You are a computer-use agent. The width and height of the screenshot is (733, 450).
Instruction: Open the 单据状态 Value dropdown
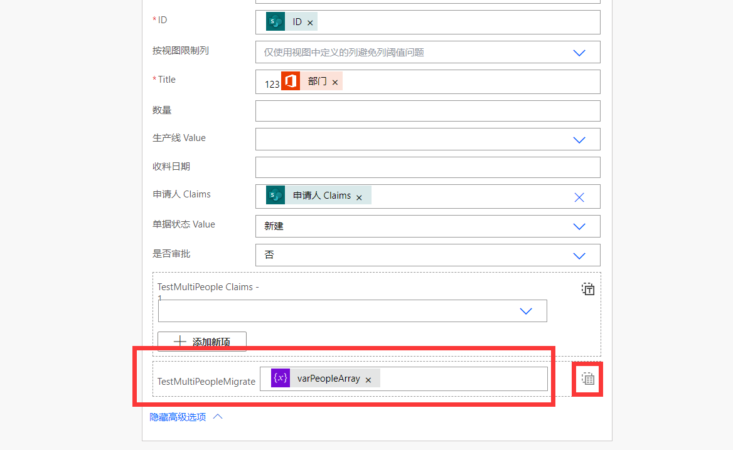coord(579,226)
